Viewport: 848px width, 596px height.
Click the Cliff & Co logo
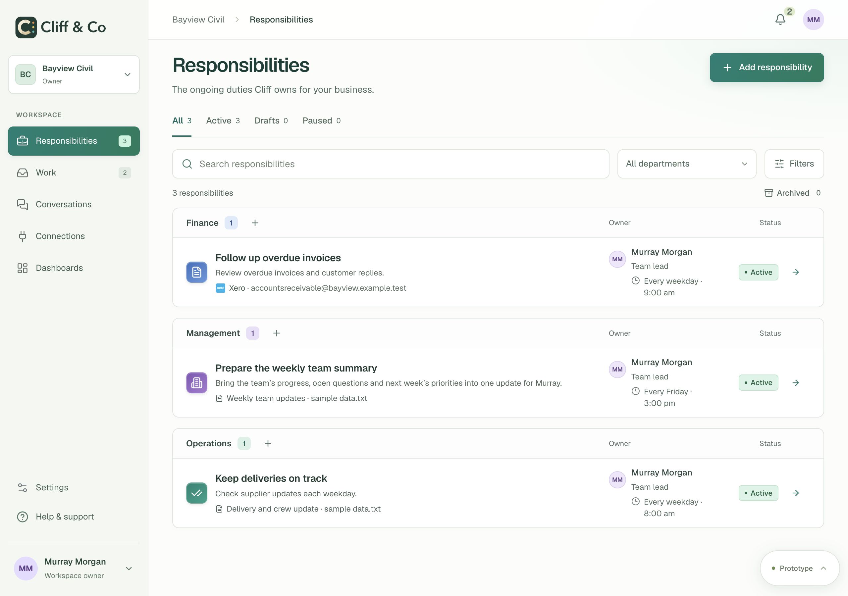61,27
